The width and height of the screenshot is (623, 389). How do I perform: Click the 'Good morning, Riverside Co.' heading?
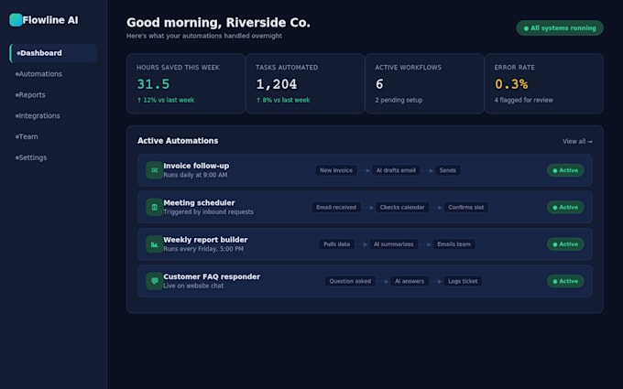click(218, 23)
